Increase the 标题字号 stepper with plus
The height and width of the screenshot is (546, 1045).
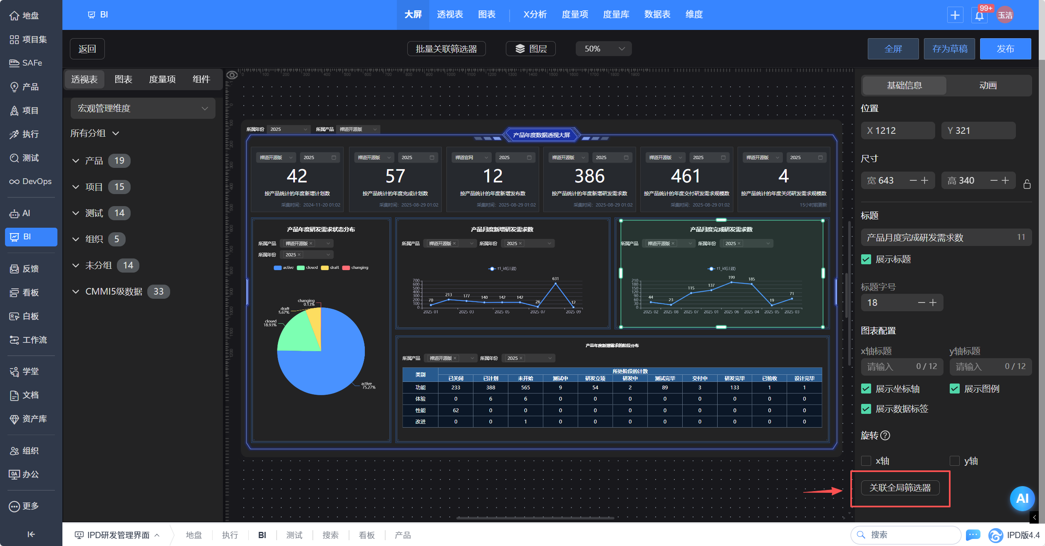[x=933, y=303]
